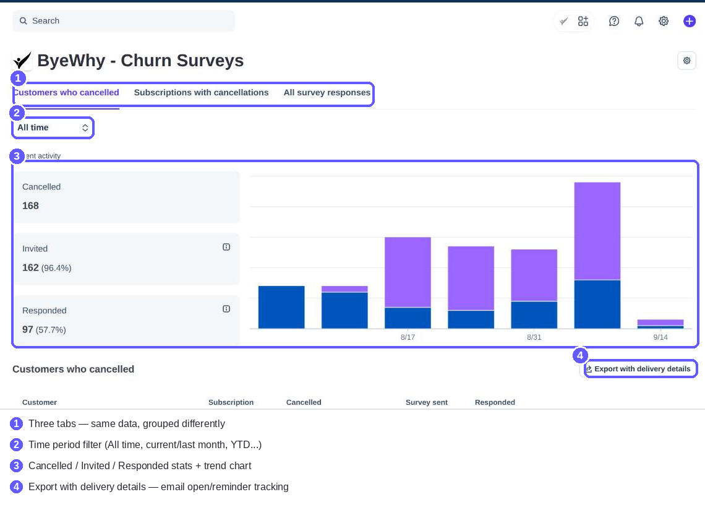
Task: Click the Responded info icon
Action: click(226, 309)
